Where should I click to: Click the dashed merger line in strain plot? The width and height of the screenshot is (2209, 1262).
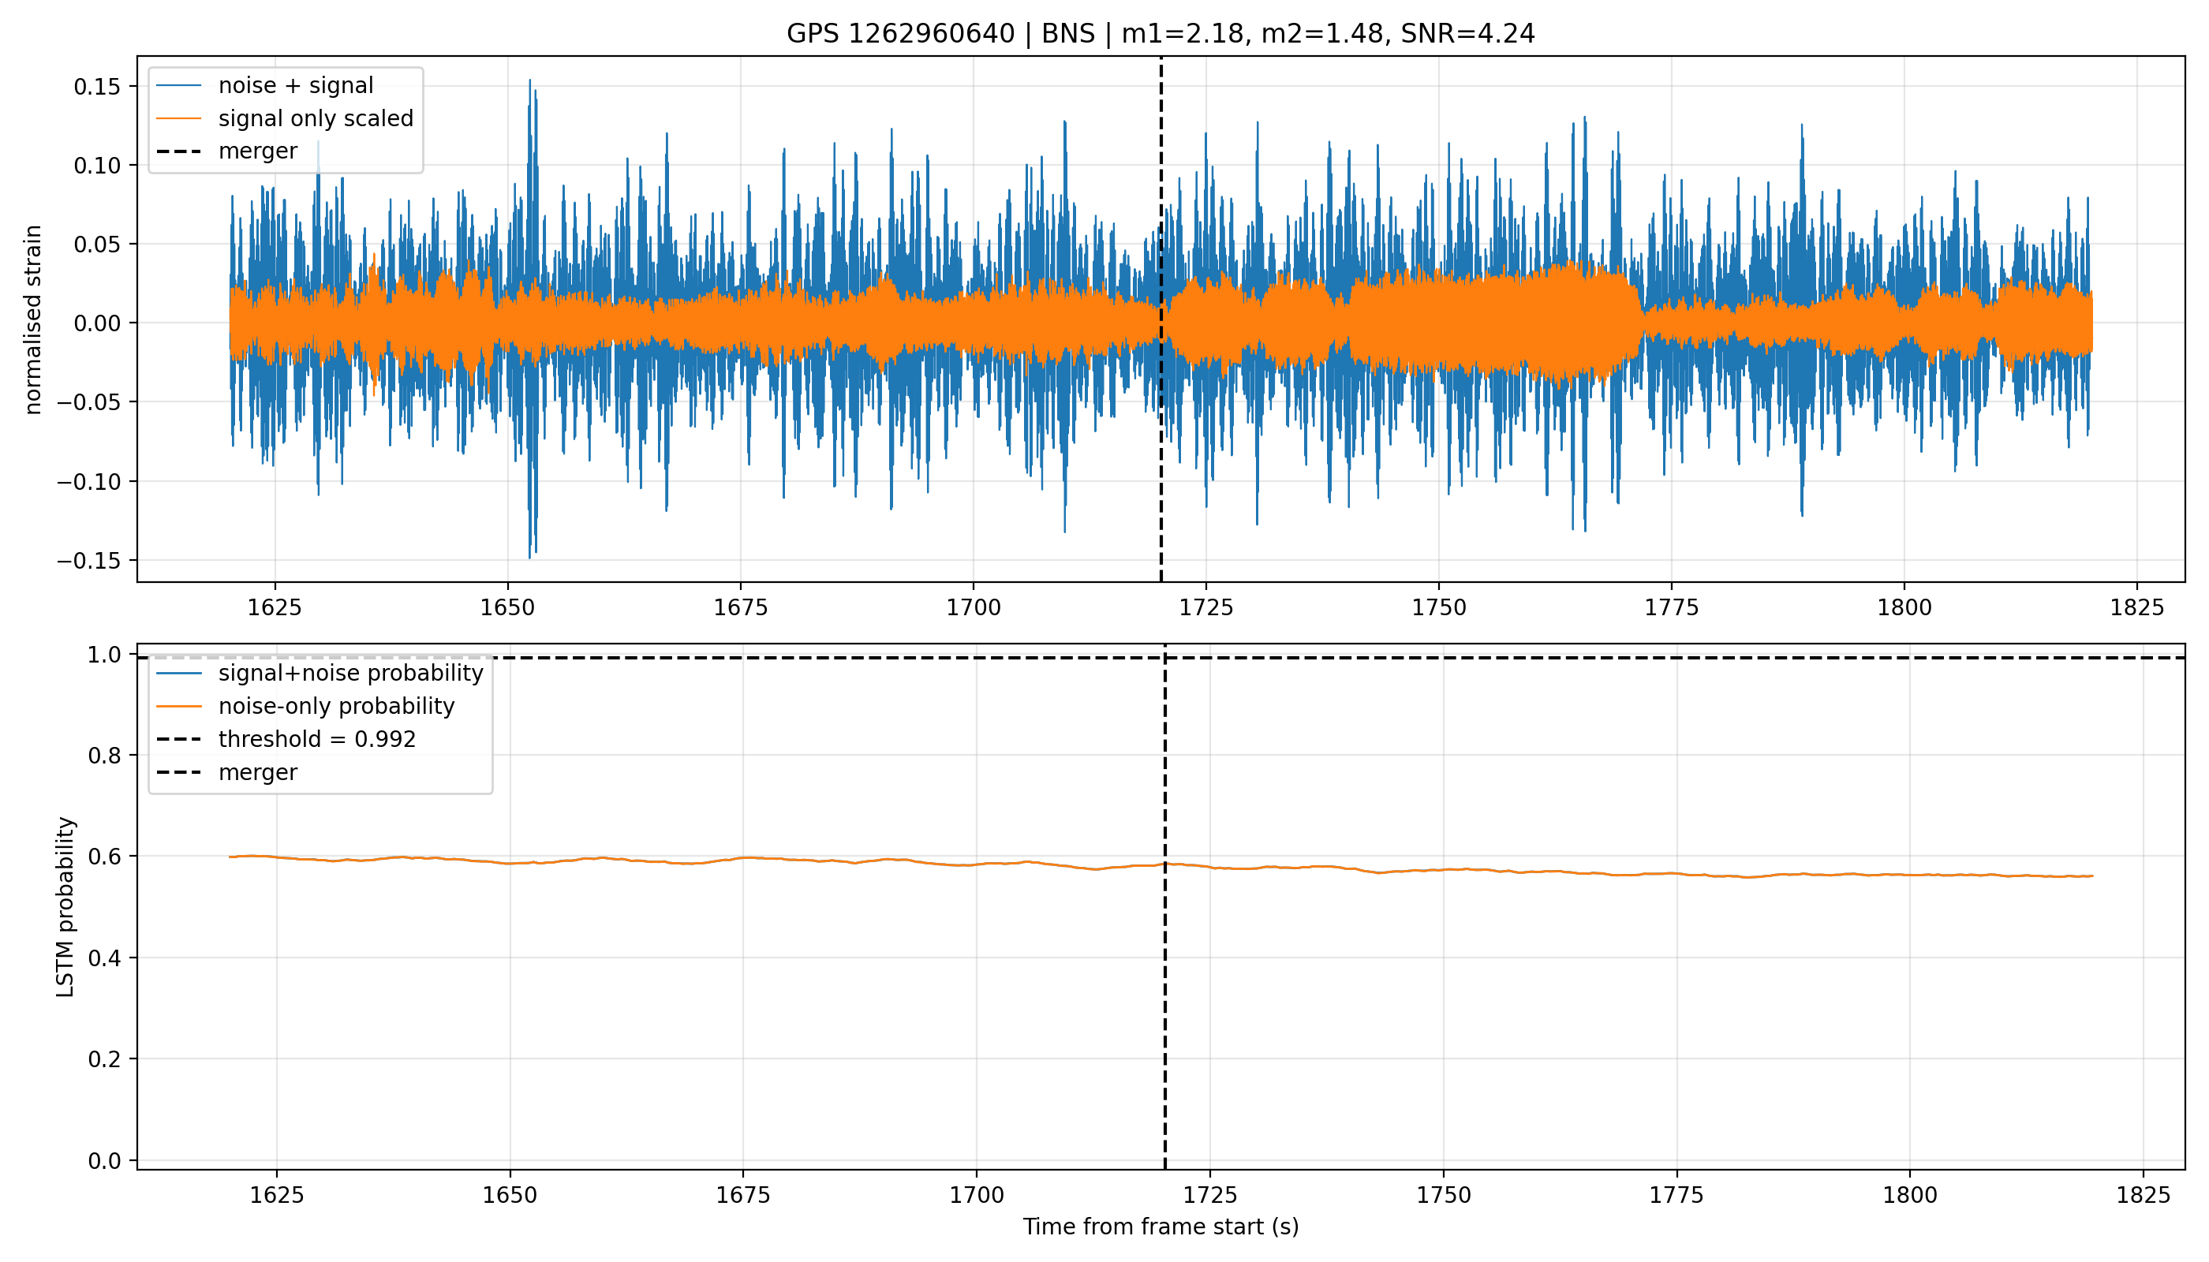click(x=1161, y=433)
